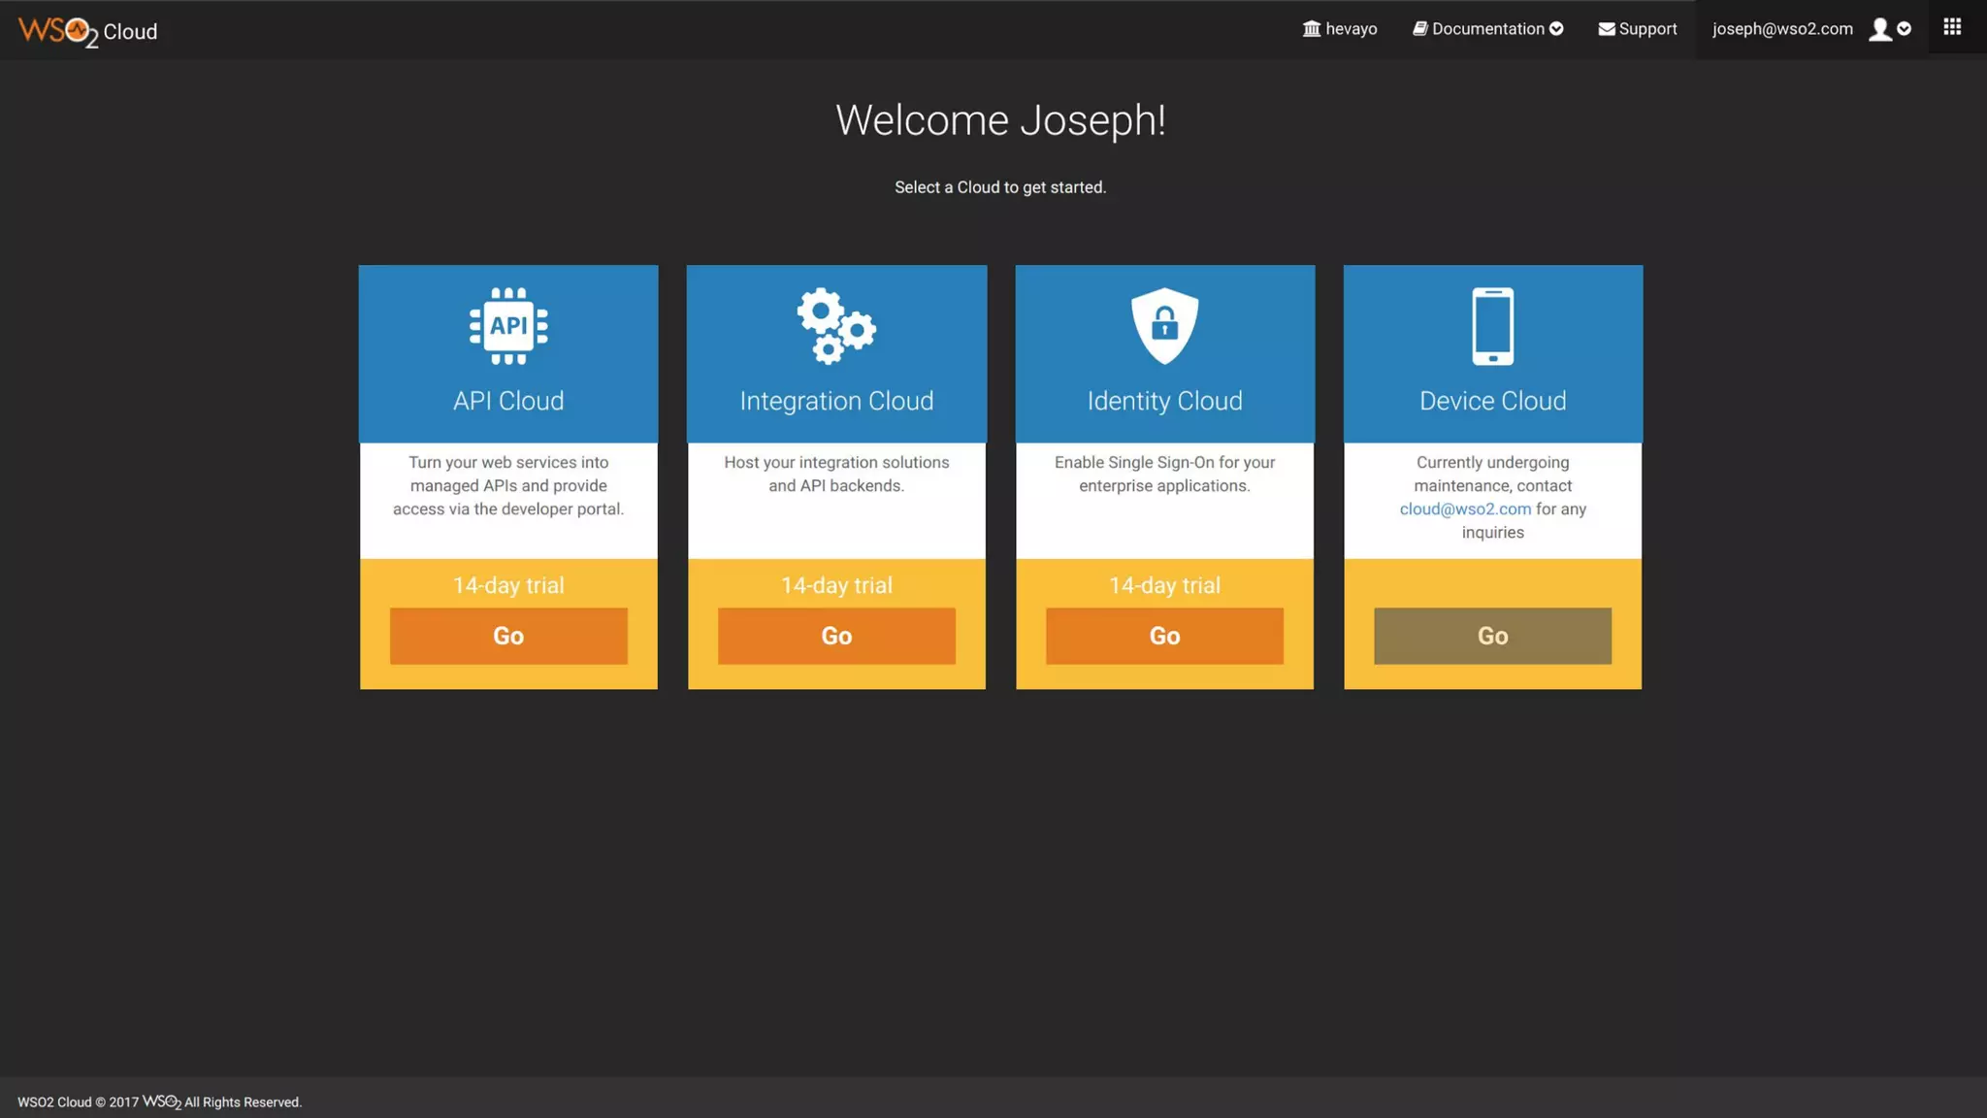This screenshot has width=1987, height=1118.
Task: Open the joseph@wso2.com account menu
Action: tap(1782, 29)
